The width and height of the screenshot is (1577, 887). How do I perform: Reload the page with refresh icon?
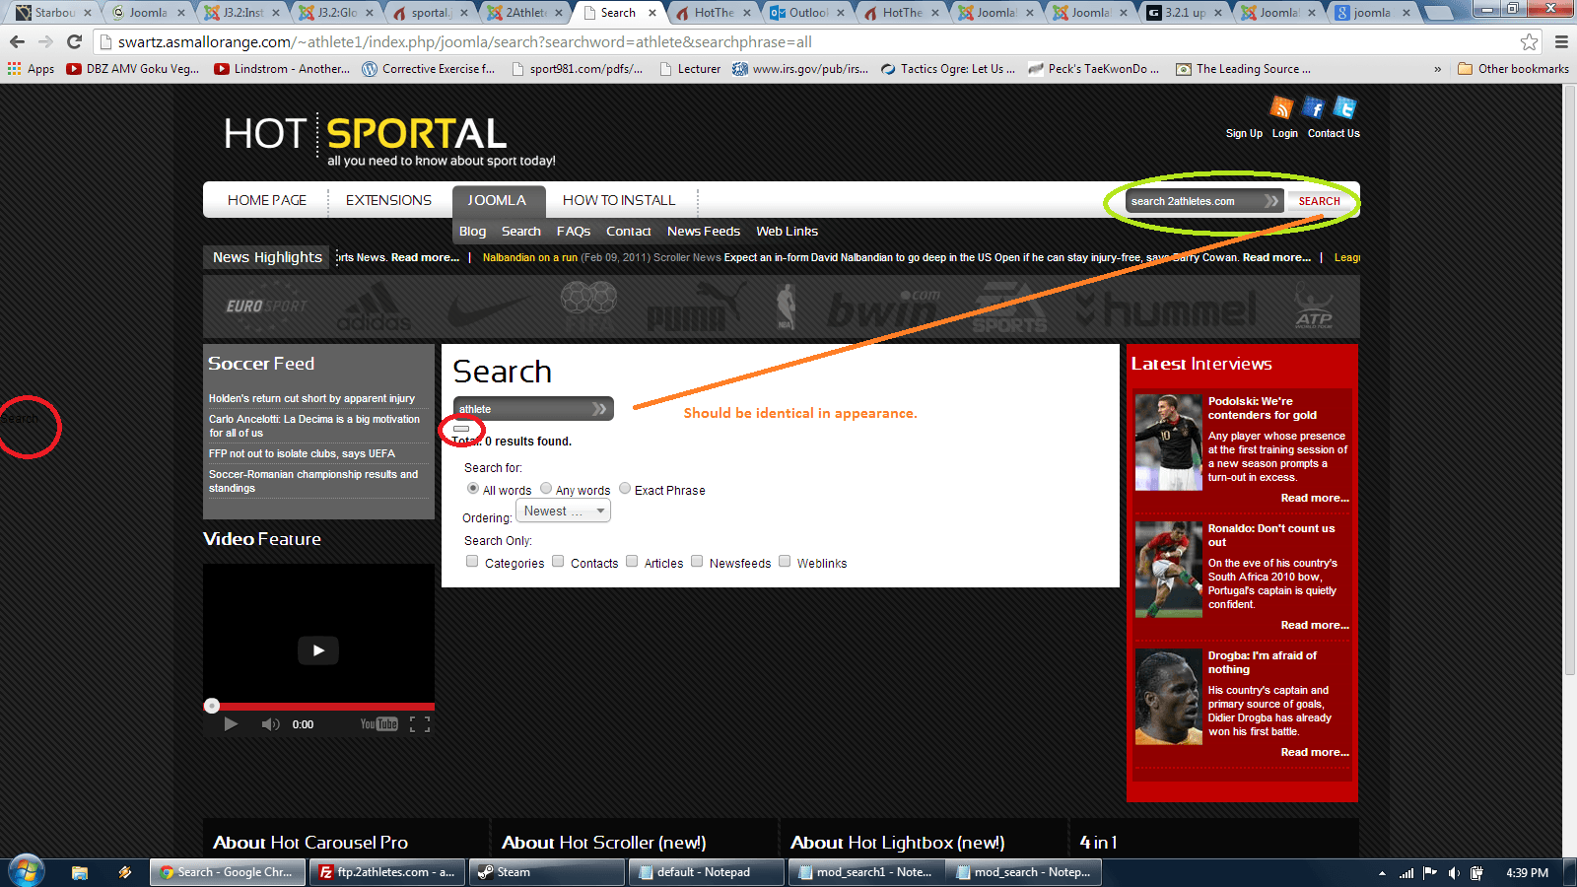pos(74,42)
